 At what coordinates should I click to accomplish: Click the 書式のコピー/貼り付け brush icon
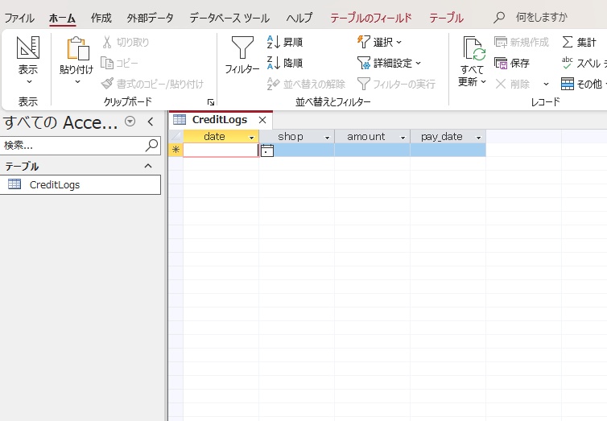pyautogui.click(x=107, y=84)
